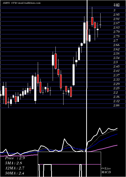
Task: Select the 2.83 price axis label
Action: (116, 28)
